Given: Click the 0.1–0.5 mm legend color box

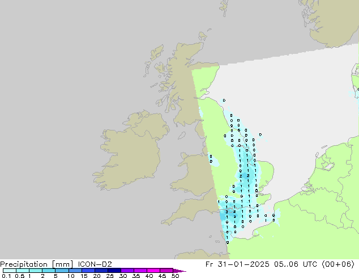Looking at the screenshot, I should coord(10,271).
